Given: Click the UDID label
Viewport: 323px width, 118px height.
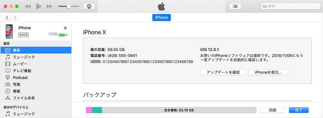Looking at the screenshot, I should (96, 61).
